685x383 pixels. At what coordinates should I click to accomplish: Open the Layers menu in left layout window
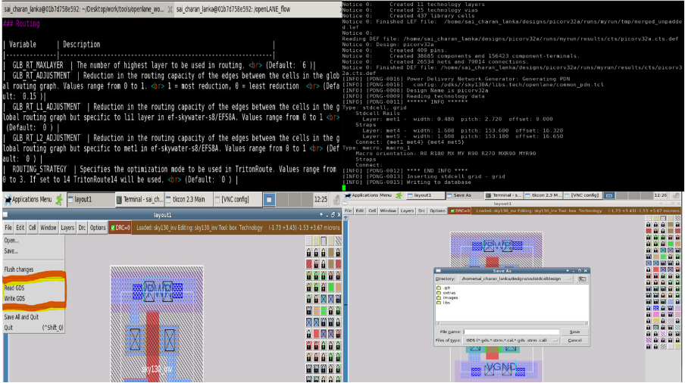point(67,227)
